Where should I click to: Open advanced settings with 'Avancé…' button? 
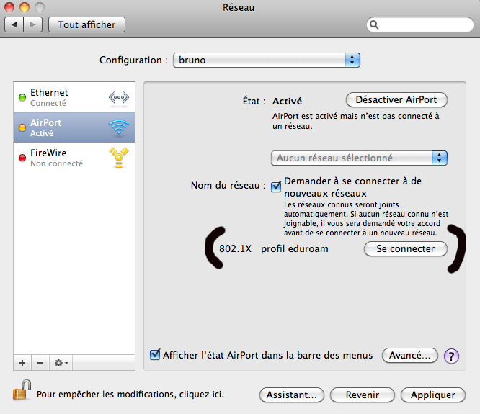(409, 355)
